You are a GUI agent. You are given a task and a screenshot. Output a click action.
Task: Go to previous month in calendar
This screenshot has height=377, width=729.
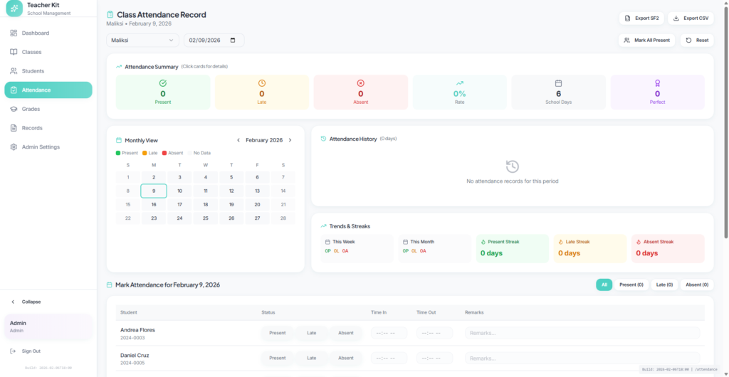238,140
